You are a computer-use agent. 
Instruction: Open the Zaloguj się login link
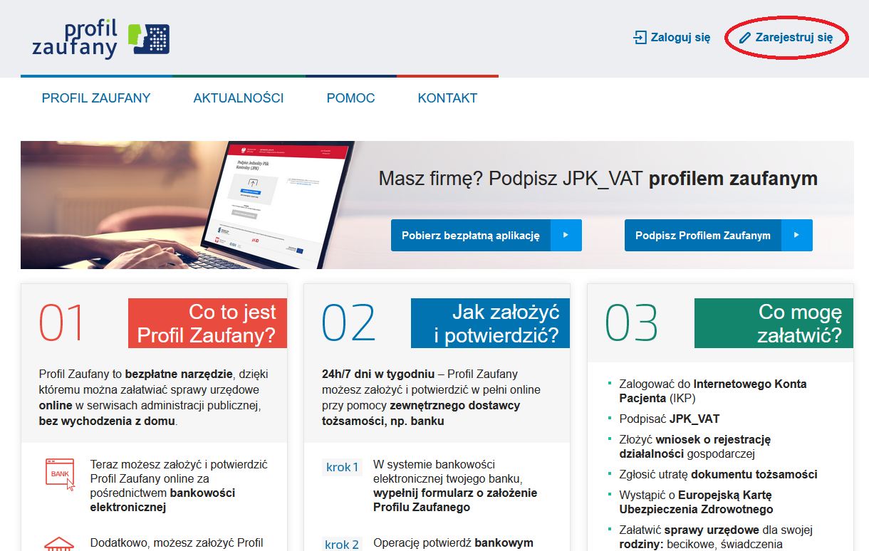click(672, 38)
